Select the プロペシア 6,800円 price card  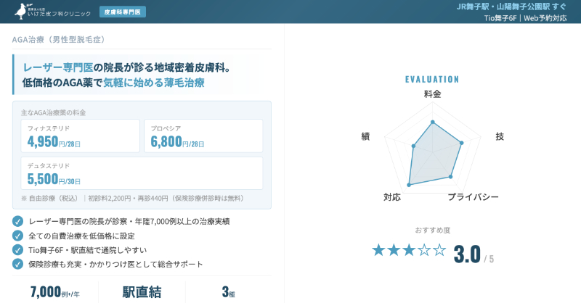[x=203, y=136]
